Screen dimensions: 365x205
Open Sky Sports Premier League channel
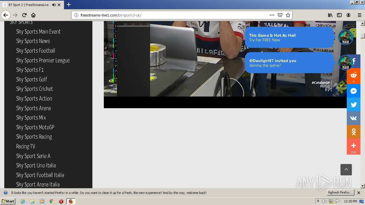(43, 60)
